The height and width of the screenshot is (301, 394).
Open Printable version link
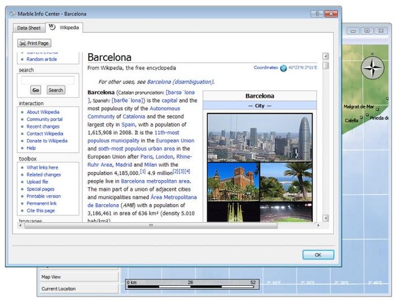point(43,196)
